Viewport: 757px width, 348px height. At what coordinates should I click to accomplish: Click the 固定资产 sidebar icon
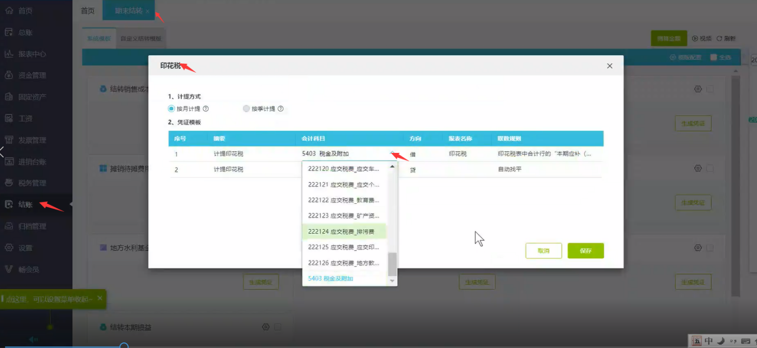pos(9,97)
